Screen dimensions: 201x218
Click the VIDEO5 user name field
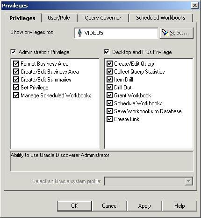pos(116,33)
